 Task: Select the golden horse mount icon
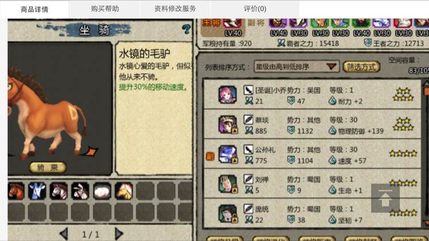pos(124,191)
